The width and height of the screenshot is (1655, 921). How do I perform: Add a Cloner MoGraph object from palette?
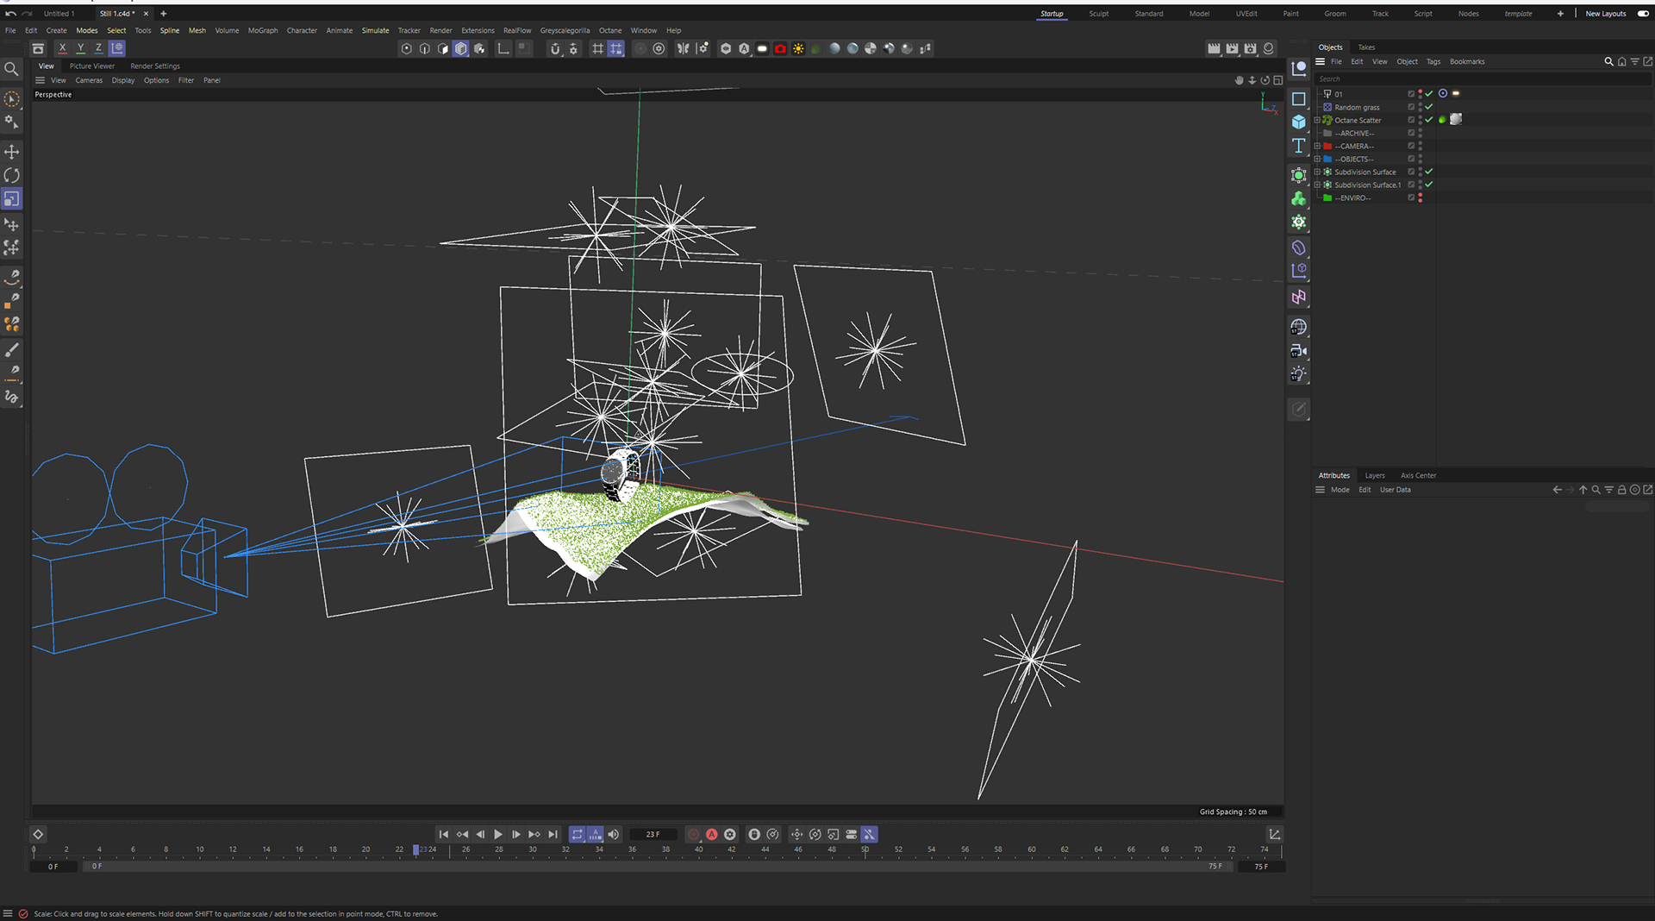1299,198
